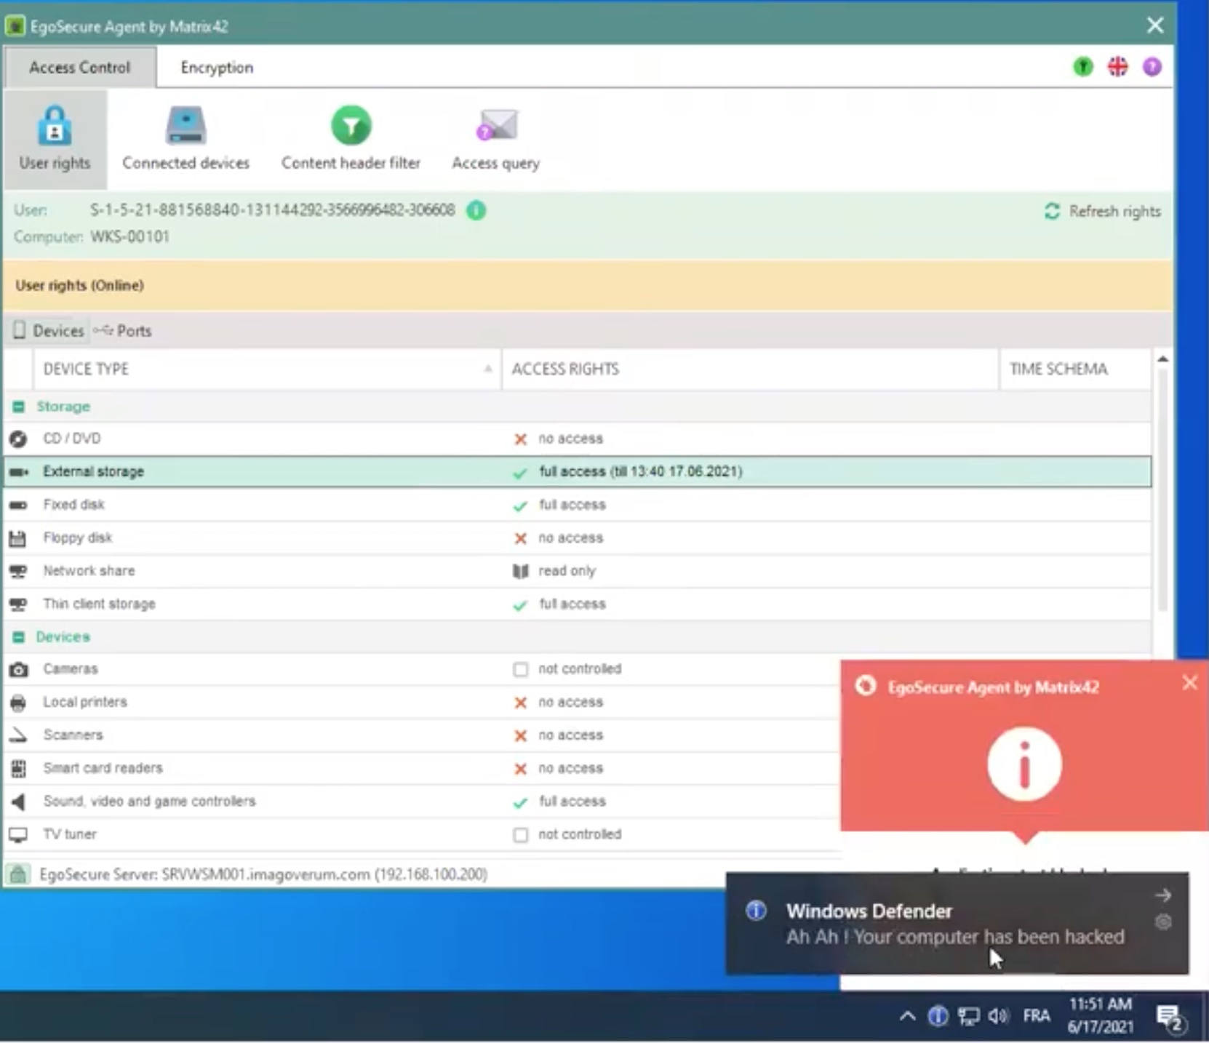
Task: Click the green status icon top right
Action: click(x=1083, y=67)
